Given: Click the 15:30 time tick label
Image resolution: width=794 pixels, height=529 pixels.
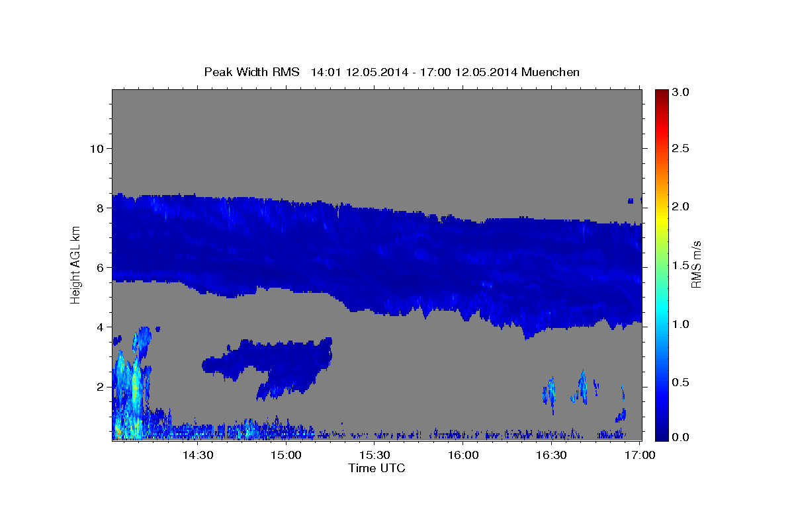Looking at the screenshot, I should (375, 455).
